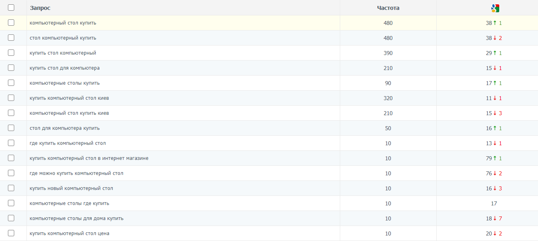Screen dimensions: 538x241
Task: Tick checkbox for купить компьютерный стол цена
Action: pos(11,233)
